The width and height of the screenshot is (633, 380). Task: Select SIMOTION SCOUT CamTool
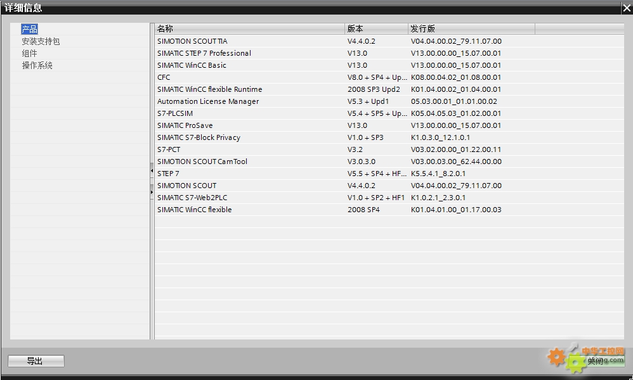[202, 161]
